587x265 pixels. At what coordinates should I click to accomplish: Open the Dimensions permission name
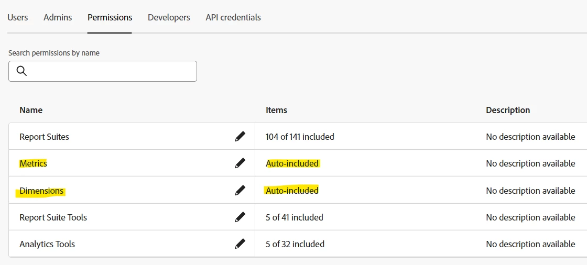(41, 191)
